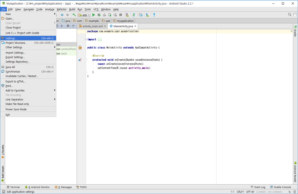Collapse the onCreate method fold marker
Viewport: 298px width, 194px height.
coord(86,60)
